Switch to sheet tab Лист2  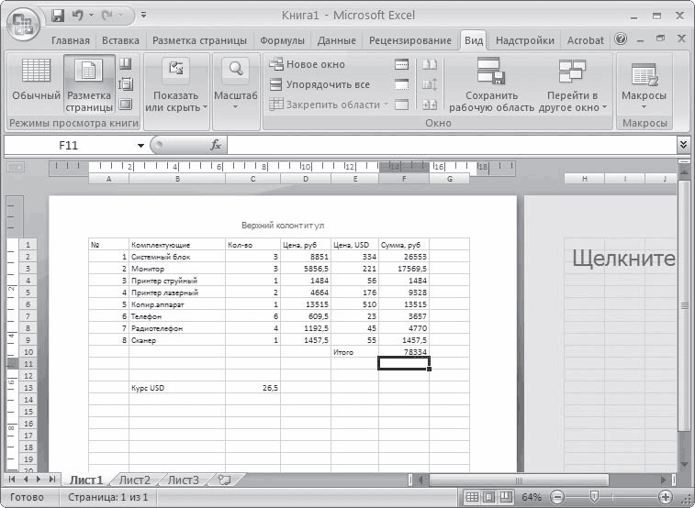click(x=135, y=480)
